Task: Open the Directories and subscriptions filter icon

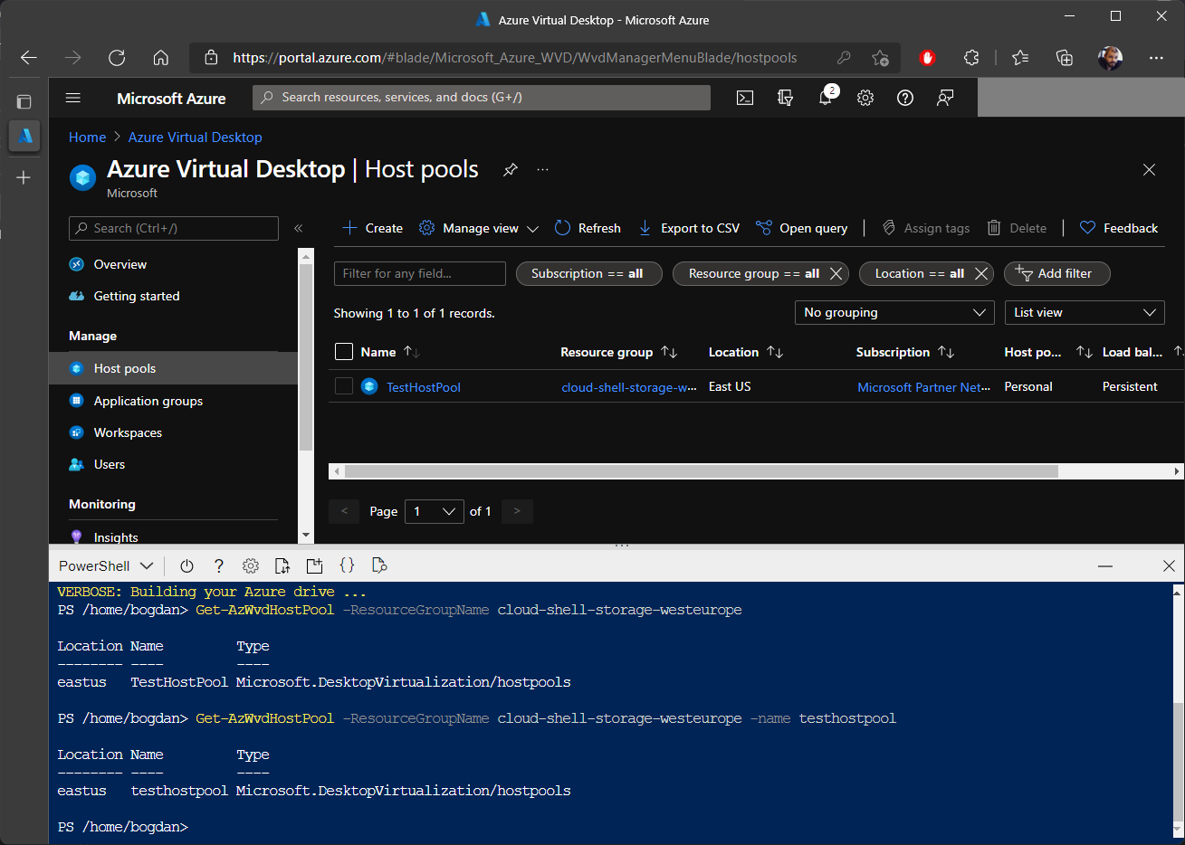Action: click(x=785, y=98)
